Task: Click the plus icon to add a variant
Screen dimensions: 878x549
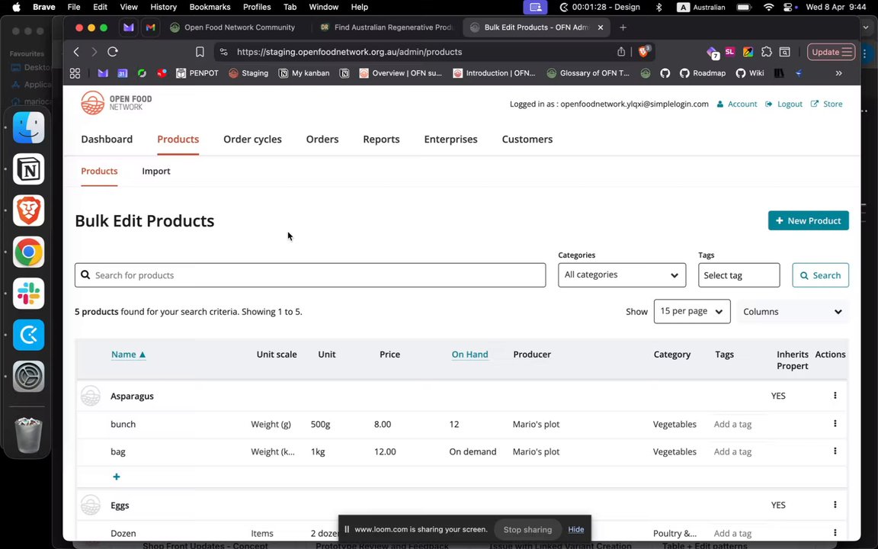Action: point(117,477)
